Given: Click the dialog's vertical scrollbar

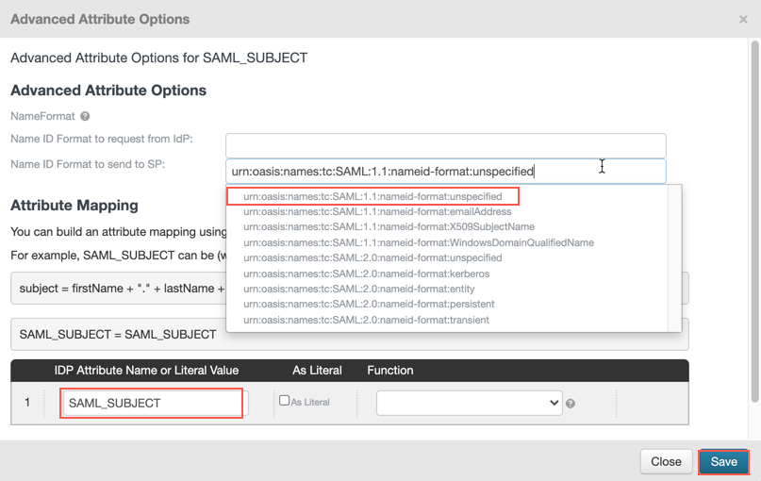Looking at the screenshot, I should (x=754, y=217).
